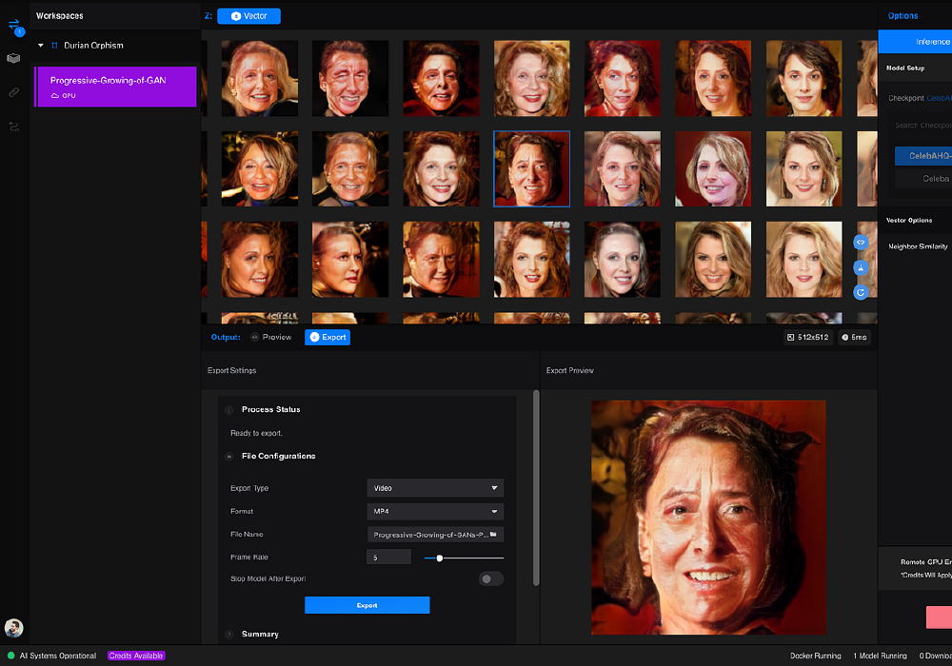Click the Frame Rate number field
Screen dimensions: 952x666
tap(388, 558)
